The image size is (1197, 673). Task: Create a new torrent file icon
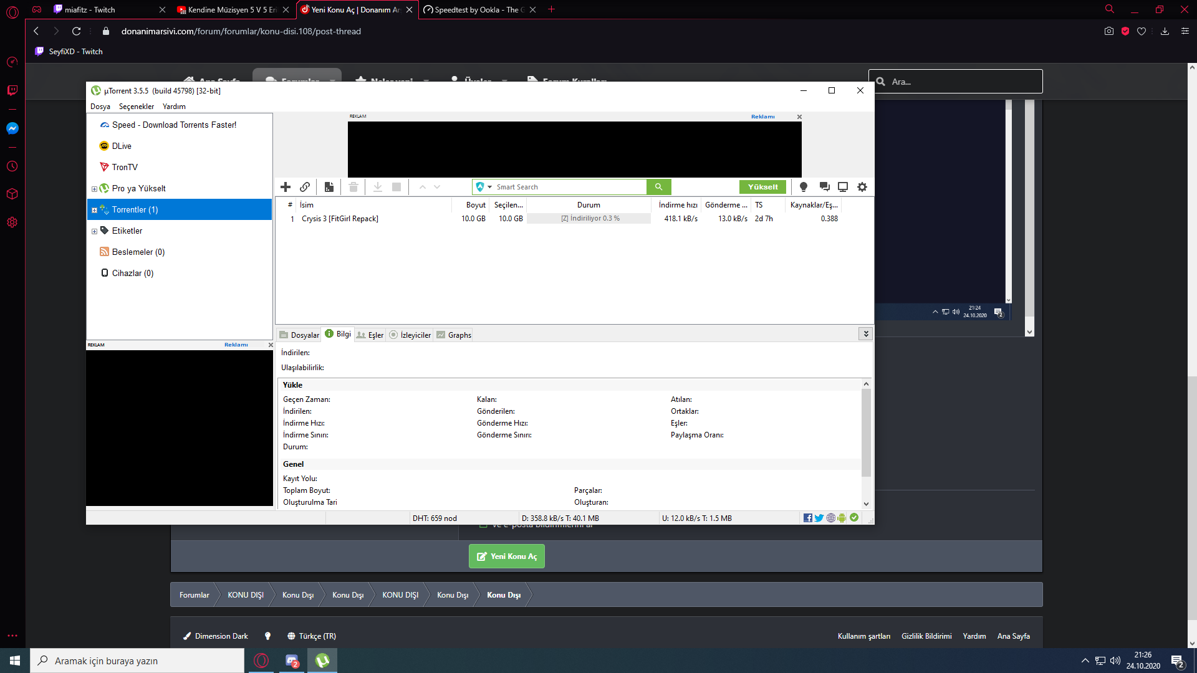tap(329, 187)
